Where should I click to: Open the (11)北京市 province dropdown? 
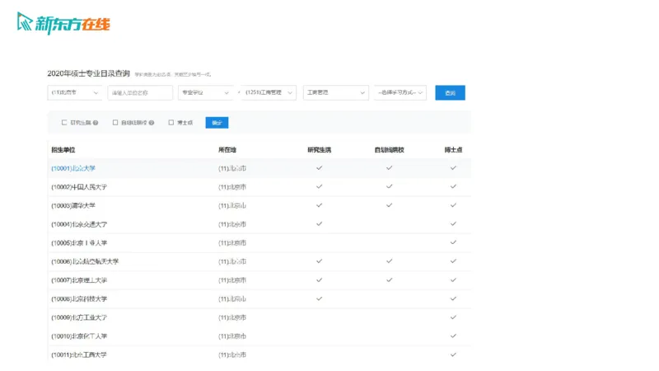tap(74, 92)
